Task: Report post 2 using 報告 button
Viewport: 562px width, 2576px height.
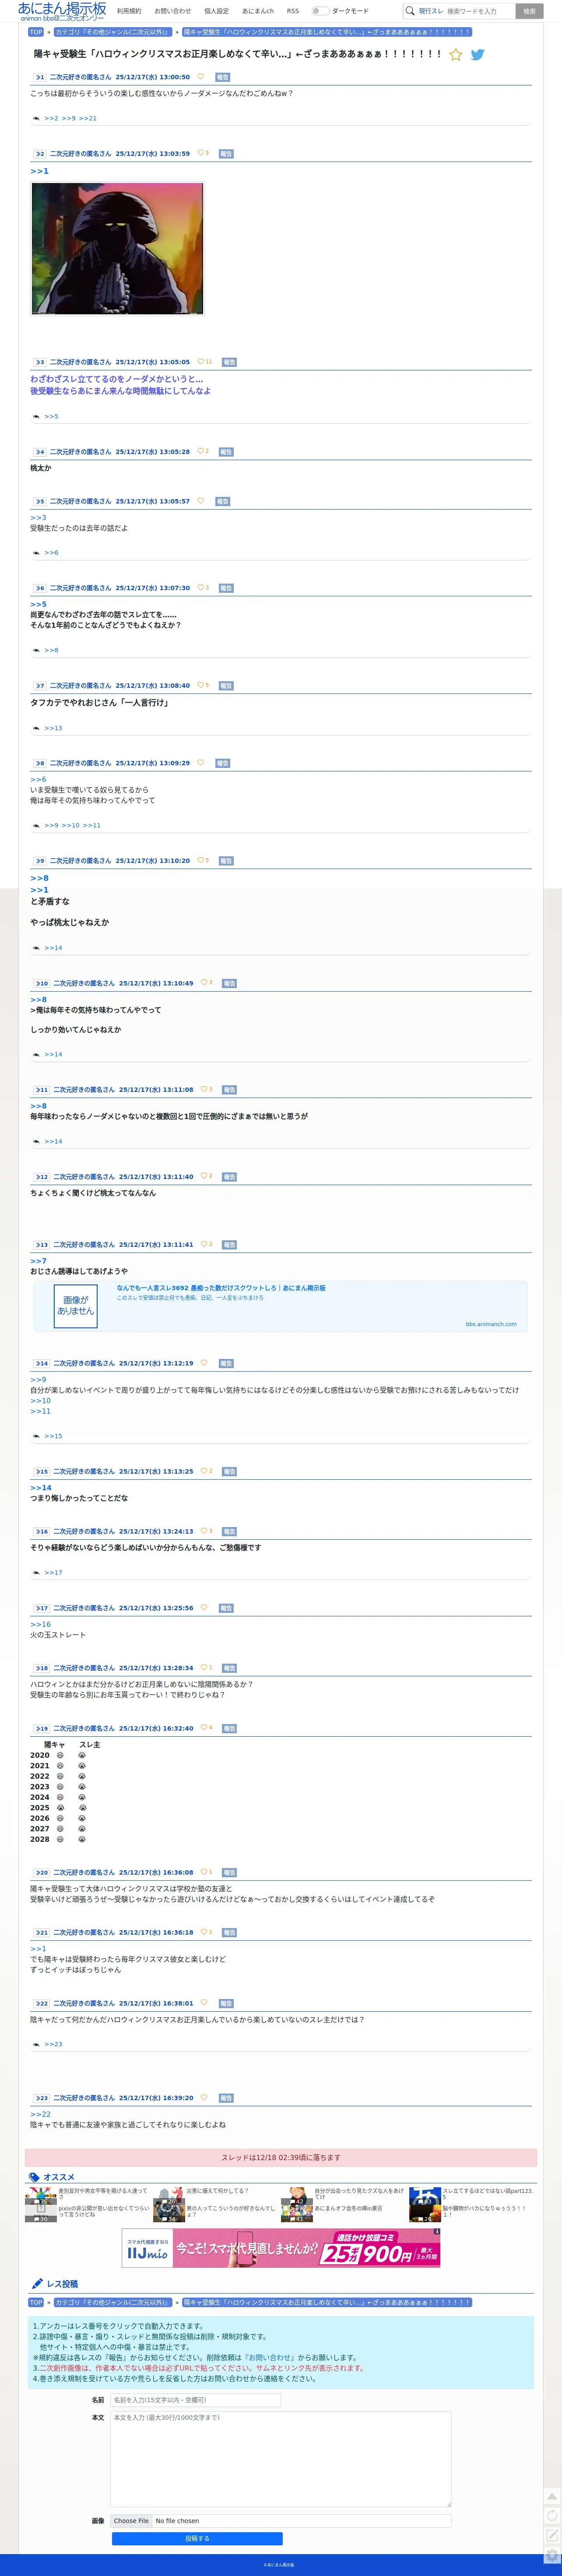Action: (x=226, y=154)
